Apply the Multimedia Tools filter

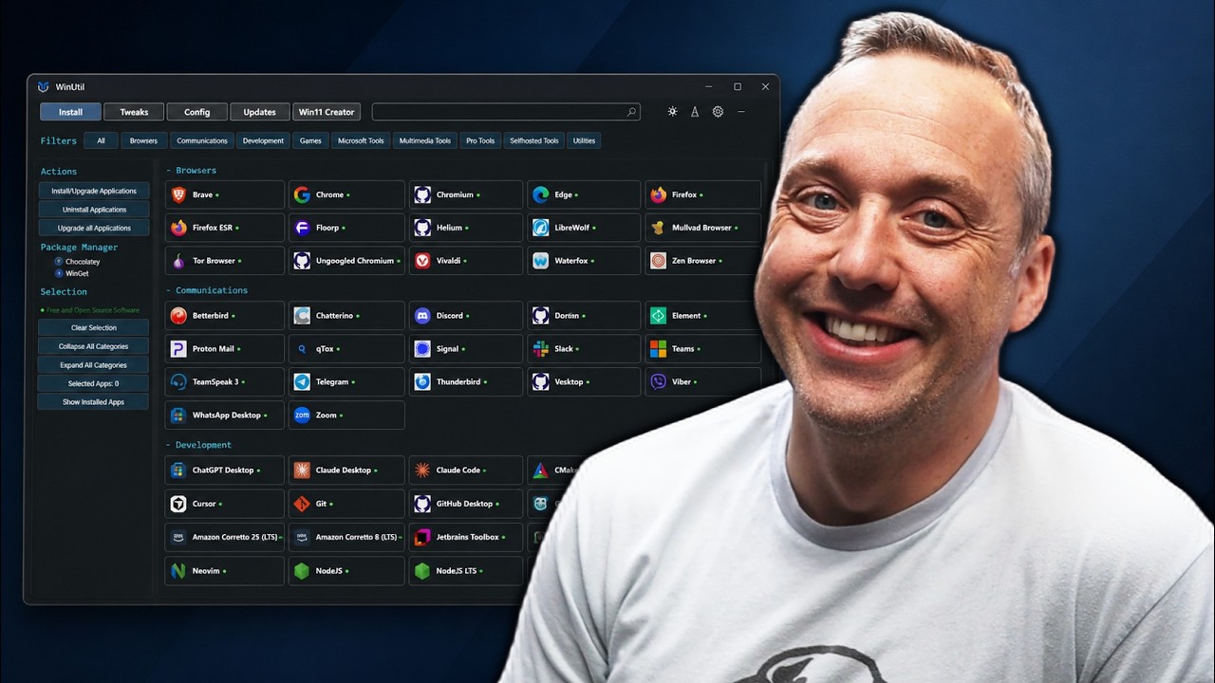click(425, 140)
